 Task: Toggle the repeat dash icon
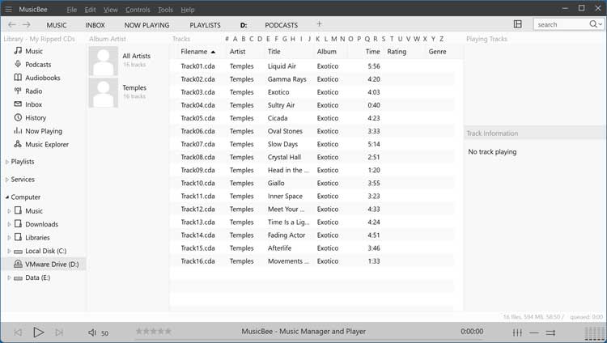point(534,332)
